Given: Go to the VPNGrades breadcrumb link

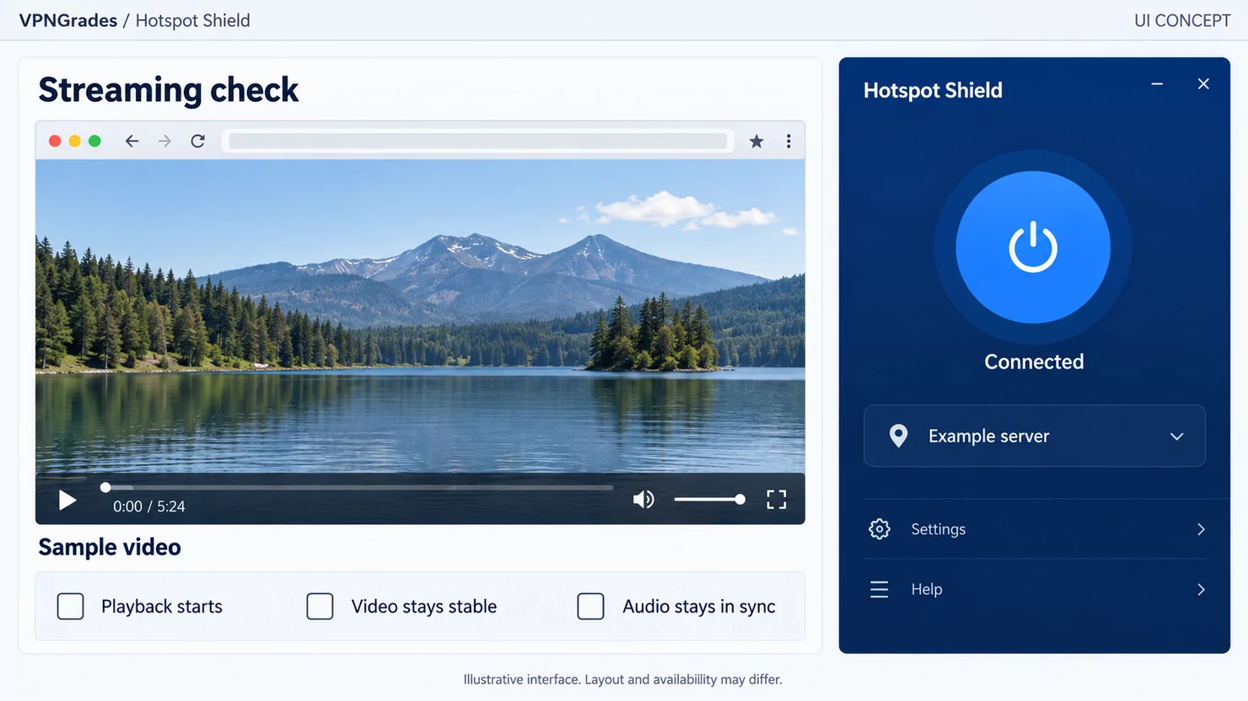Looking at the screenshot, I should point(68,20).
